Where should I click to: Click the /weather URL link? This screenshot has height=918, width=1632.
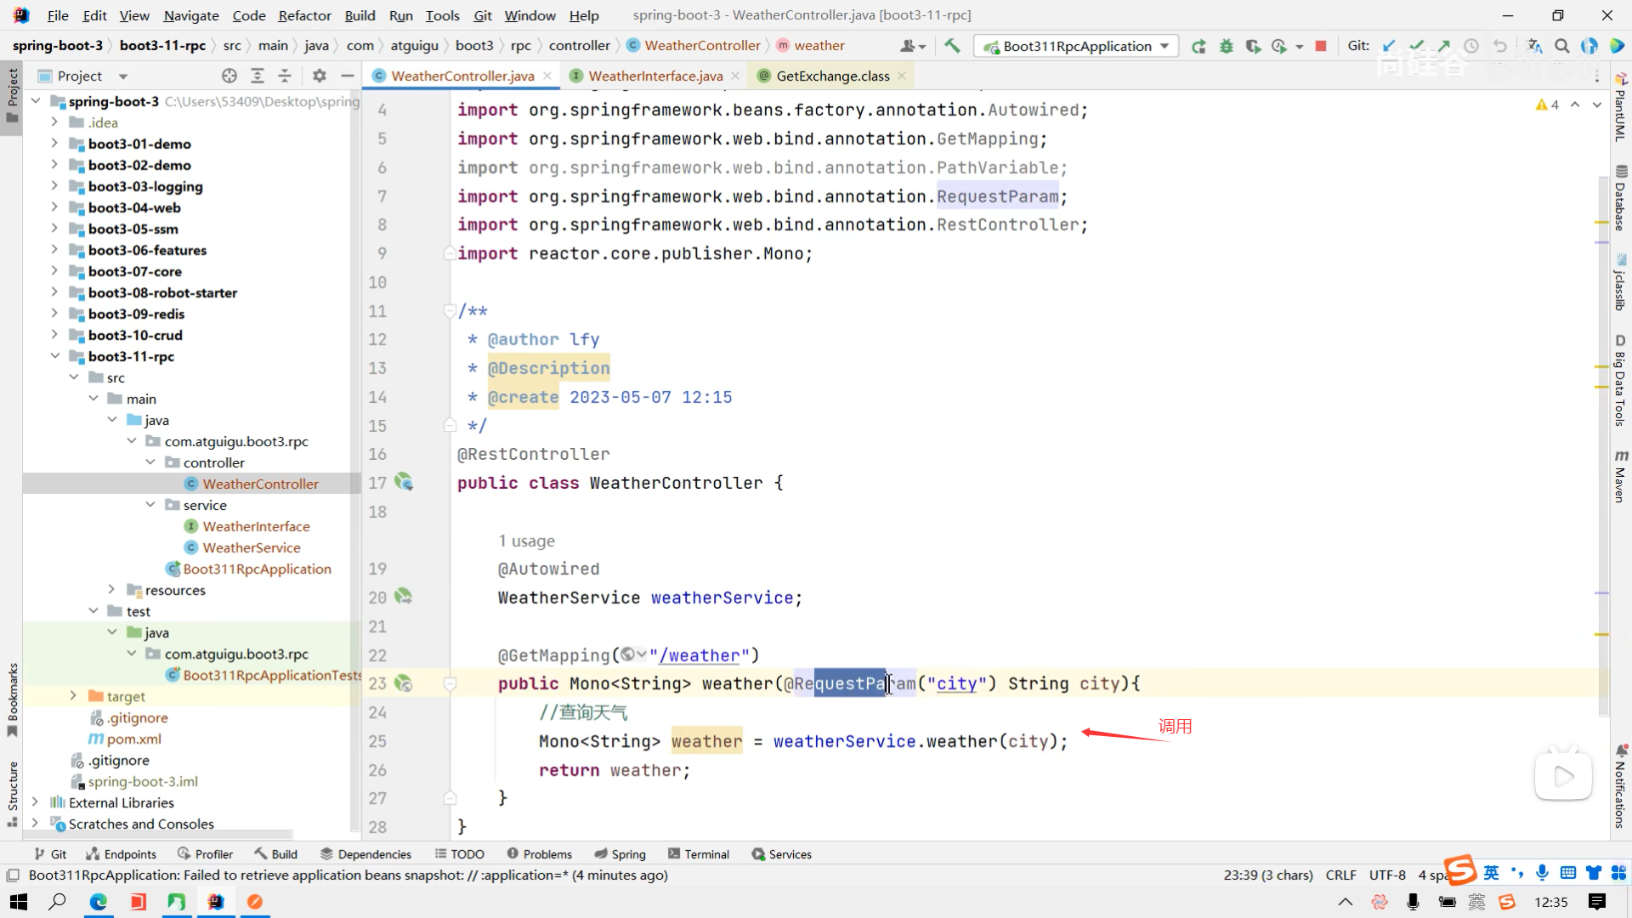coord(698,655)
